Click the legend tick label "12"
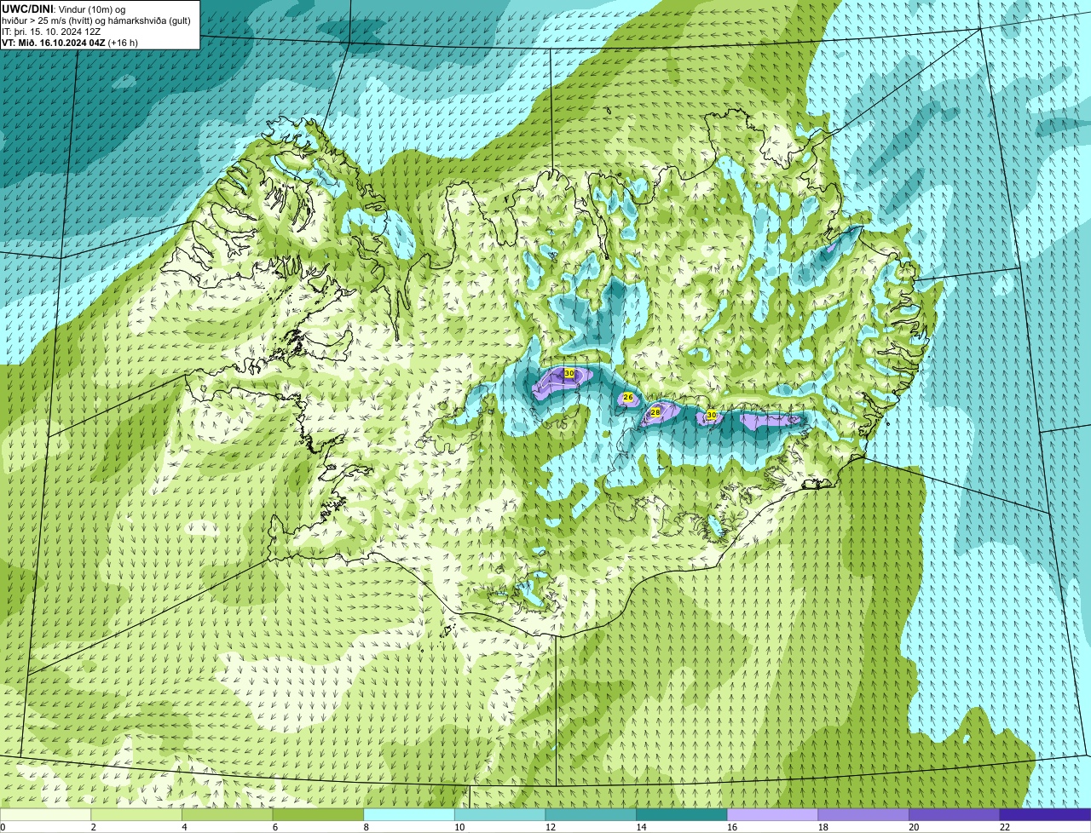 (x=551, y=827)
